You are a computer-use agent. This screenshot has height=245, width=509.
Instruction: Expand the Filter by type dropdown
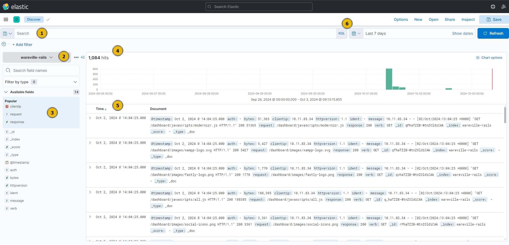[41, 82]
